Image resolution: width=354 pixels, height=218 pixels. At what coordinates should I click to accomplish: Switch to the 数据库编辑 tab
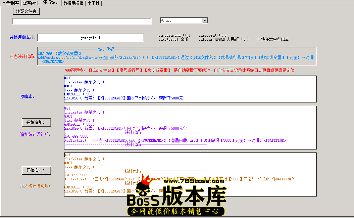73,3
